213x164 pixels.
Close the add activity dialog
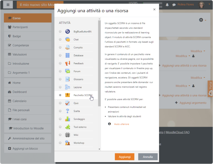point(154,9)
